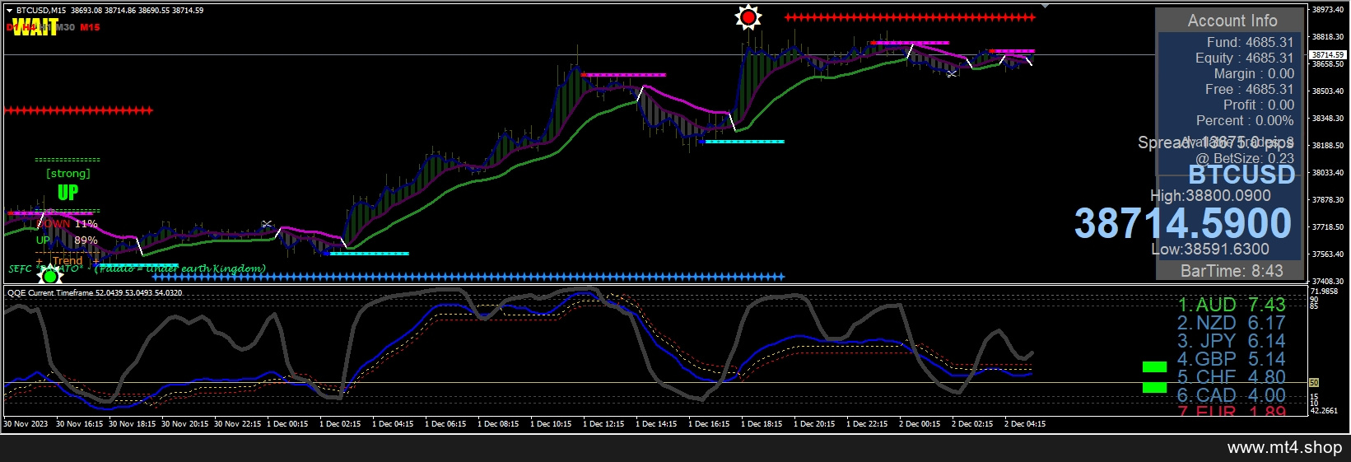Click the green UP strong trend label
Screen dimensions: 1351x462
click(x=68, y=193)
